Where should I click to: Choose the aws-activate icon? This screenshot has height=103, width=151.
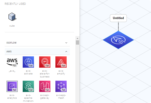[x=28, y=62]
